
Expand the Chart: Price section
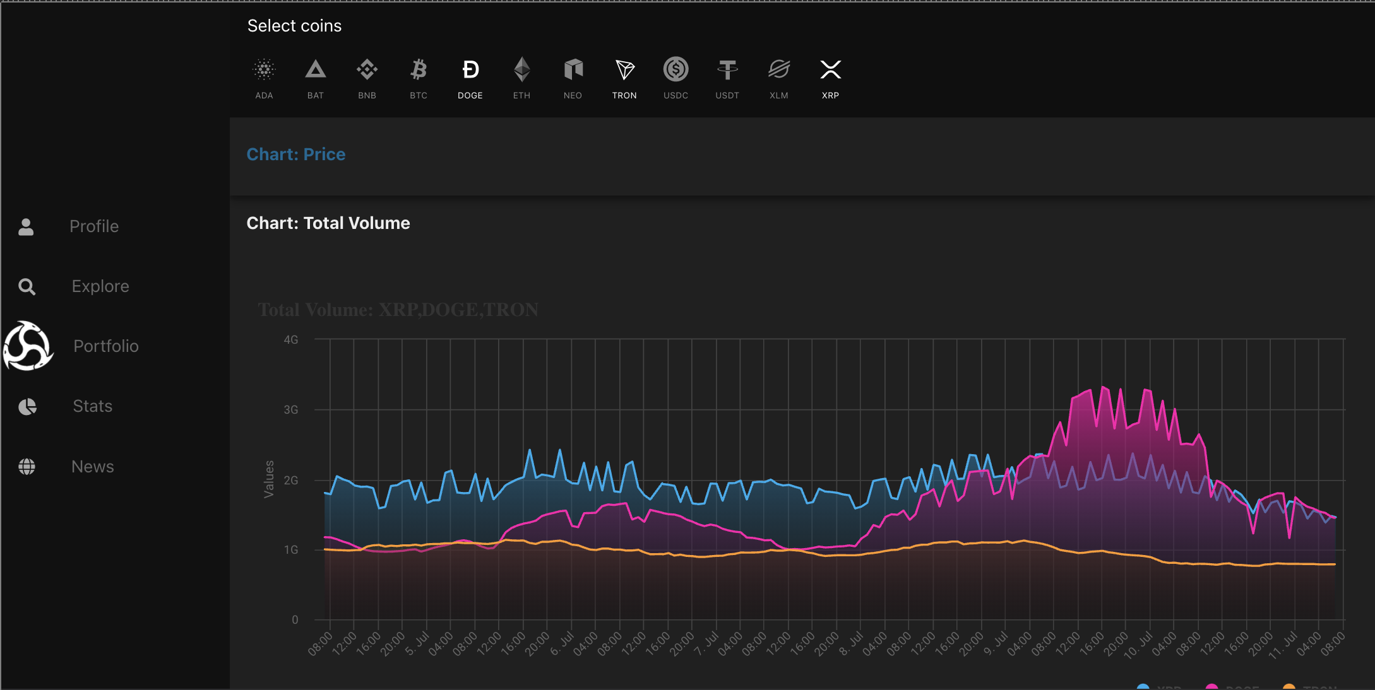point(296,155)
